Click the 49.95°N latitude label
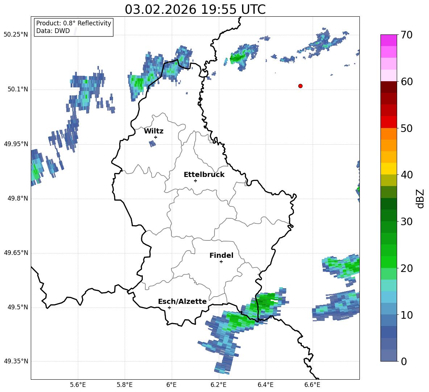This screenshot has width=429, height=392. pyautogui.click(x=16, y=144)
